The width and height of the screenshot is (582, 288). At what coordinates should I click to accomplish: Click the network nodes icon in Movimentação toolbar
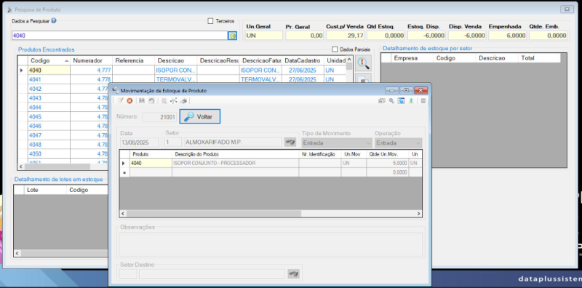(173, 101)
